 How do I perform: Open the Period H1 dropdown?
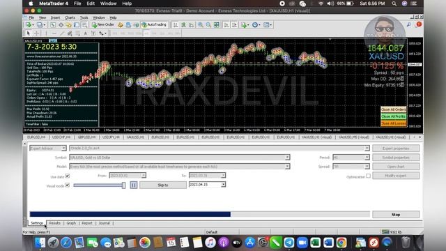367,158
